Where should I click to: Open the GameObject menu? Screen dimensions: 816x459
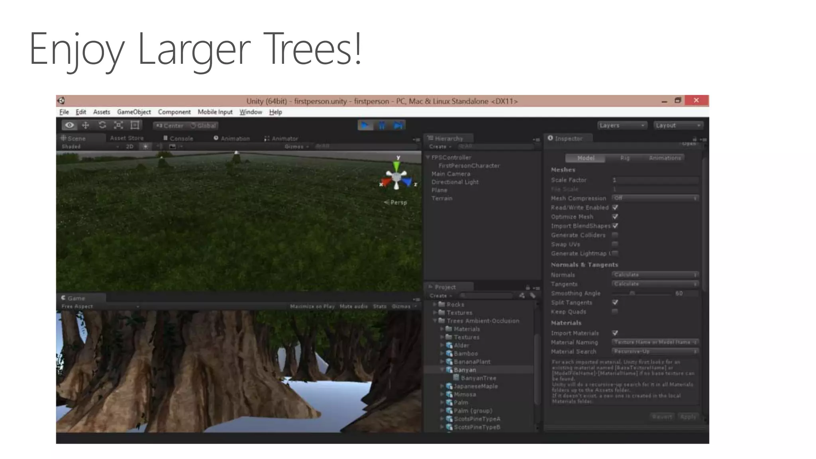[134, 112]
